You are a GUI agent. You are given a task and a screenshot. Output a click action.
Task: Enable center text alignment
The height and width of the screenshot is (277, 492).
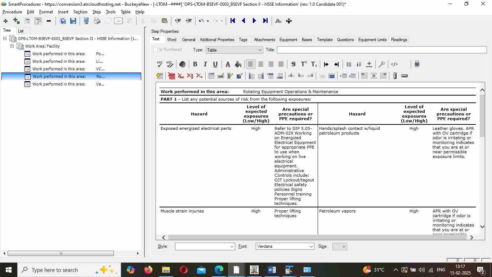[x=260, y=64]
